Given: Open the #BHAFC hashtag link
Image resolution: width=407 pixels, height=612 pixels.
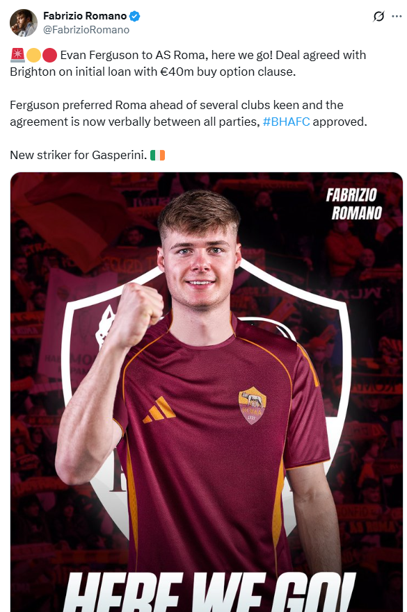Looking at the screenshot, I should (286, 122).
